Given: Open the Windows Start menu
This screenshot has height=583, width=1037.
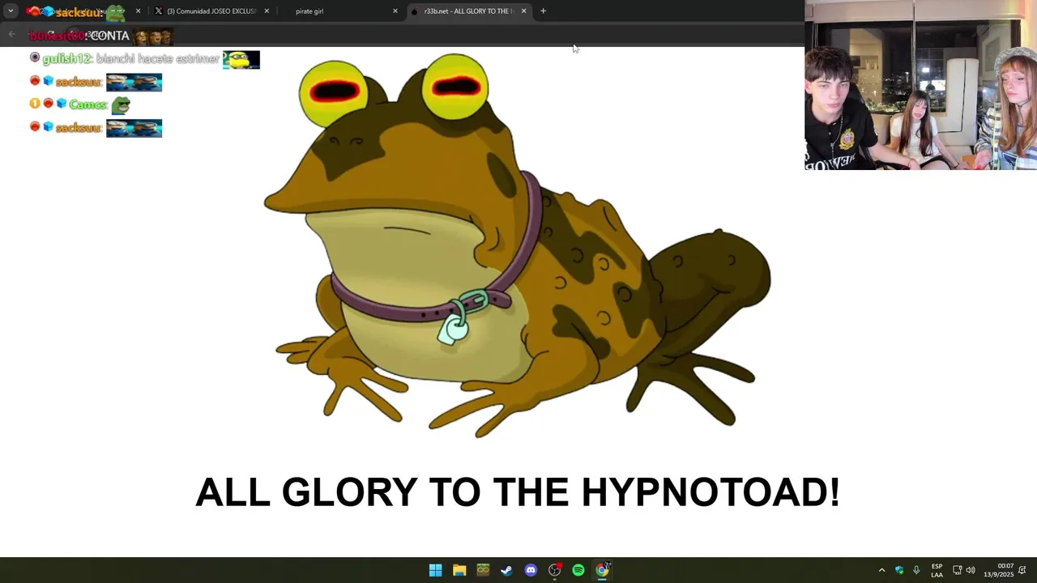Looking at the screenshot, I should pos(435,570).
